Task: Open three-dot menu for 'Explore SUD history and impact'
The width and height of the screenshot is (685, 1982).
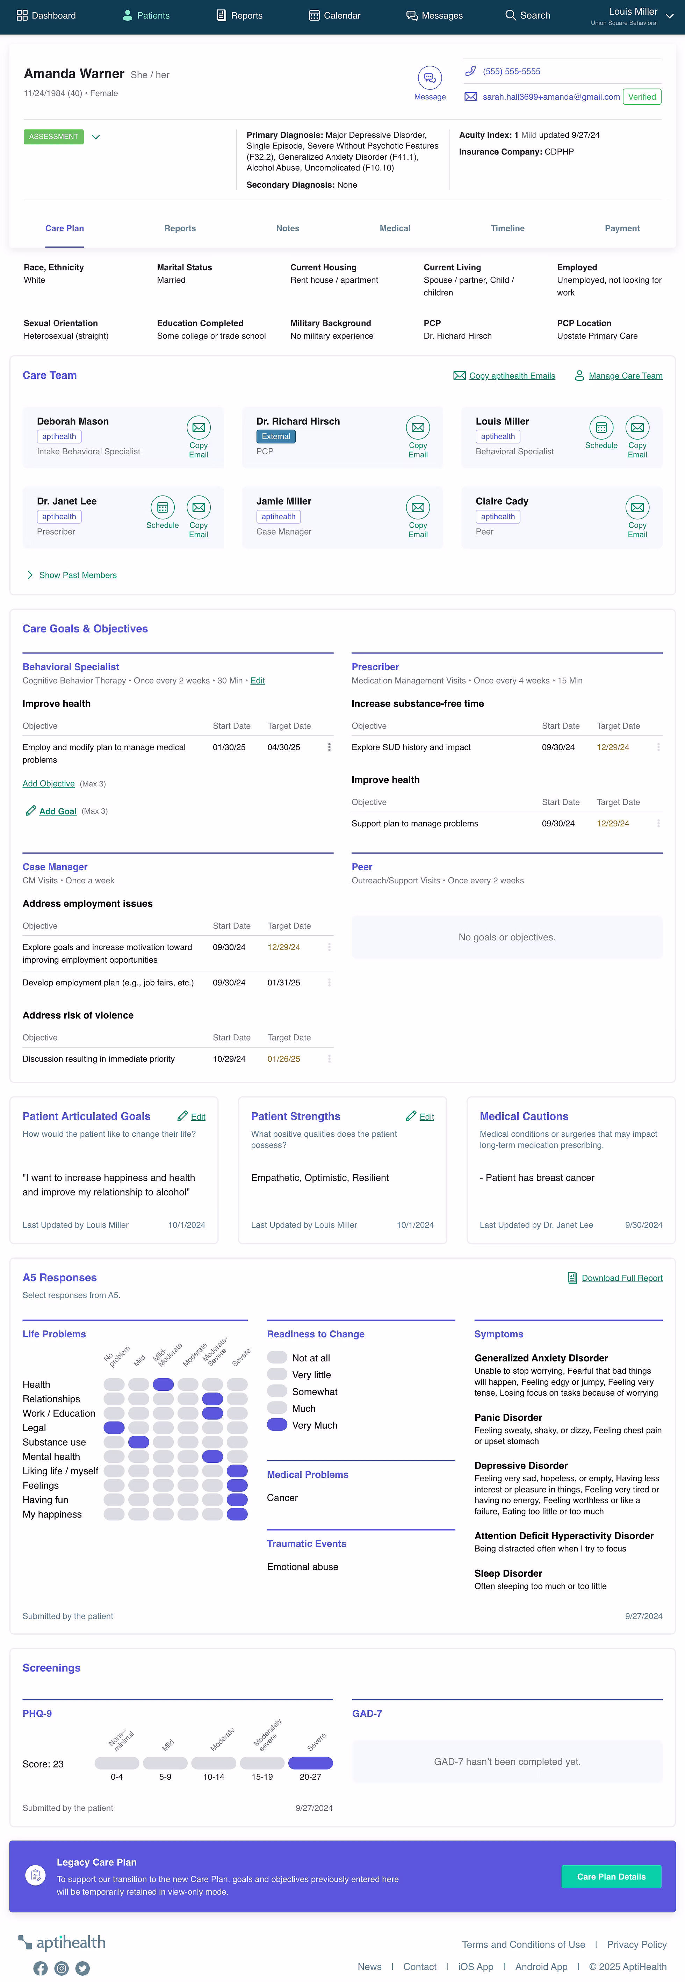Action: pos(658,747)
